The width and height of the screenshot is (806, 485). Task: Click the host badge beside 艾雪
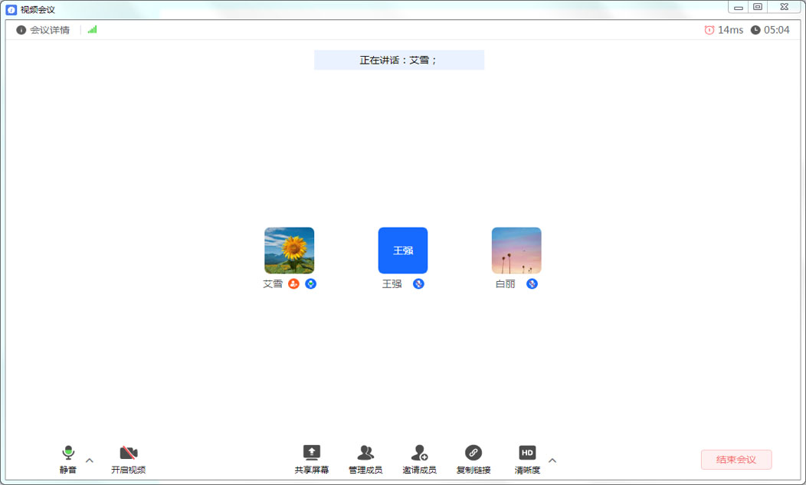pyautogui.click(x=293, y=283)
